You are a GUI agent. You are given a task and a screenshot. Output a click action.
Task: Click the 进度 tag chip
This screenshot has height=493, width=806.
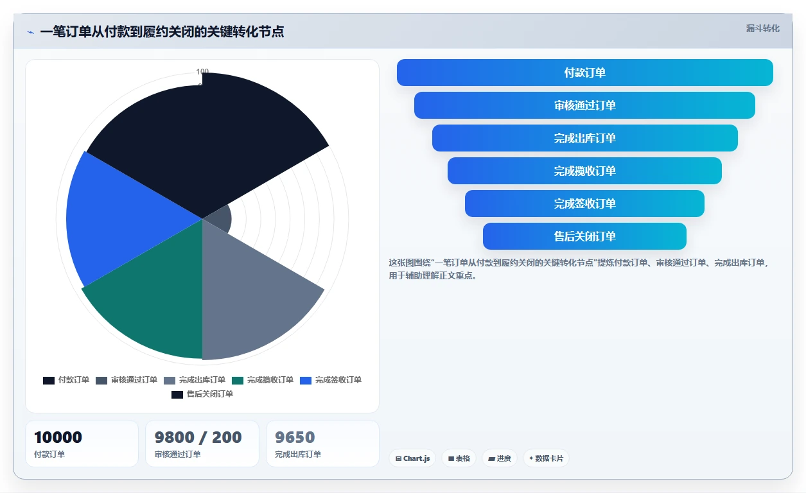(x=500, y=458)
